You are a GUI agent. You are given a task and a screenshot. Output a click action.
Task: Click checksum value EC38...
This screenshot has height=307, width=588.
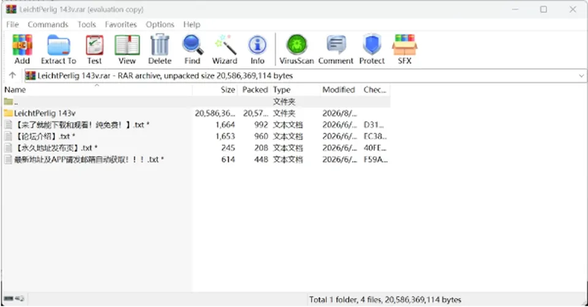[375, 136]
